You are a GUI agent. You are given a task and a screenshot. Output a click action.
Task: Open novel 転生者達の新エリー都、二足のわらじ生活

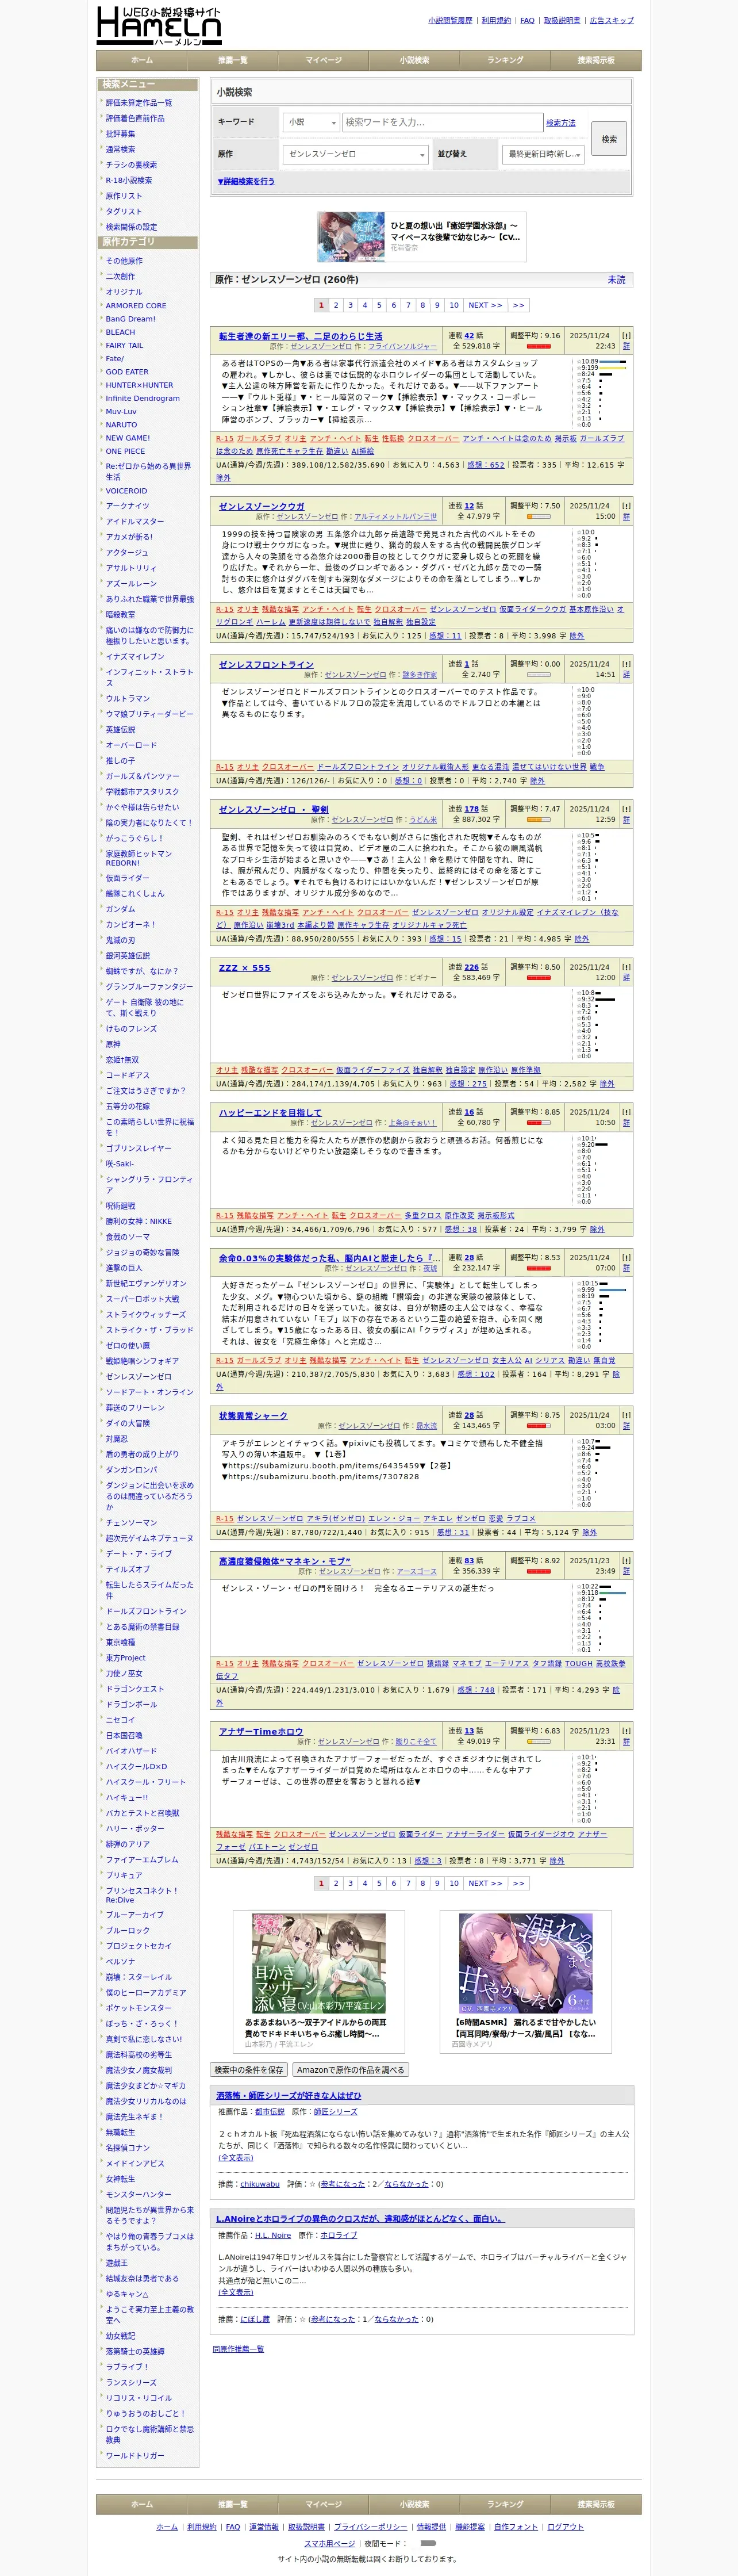tap(300, 336)
